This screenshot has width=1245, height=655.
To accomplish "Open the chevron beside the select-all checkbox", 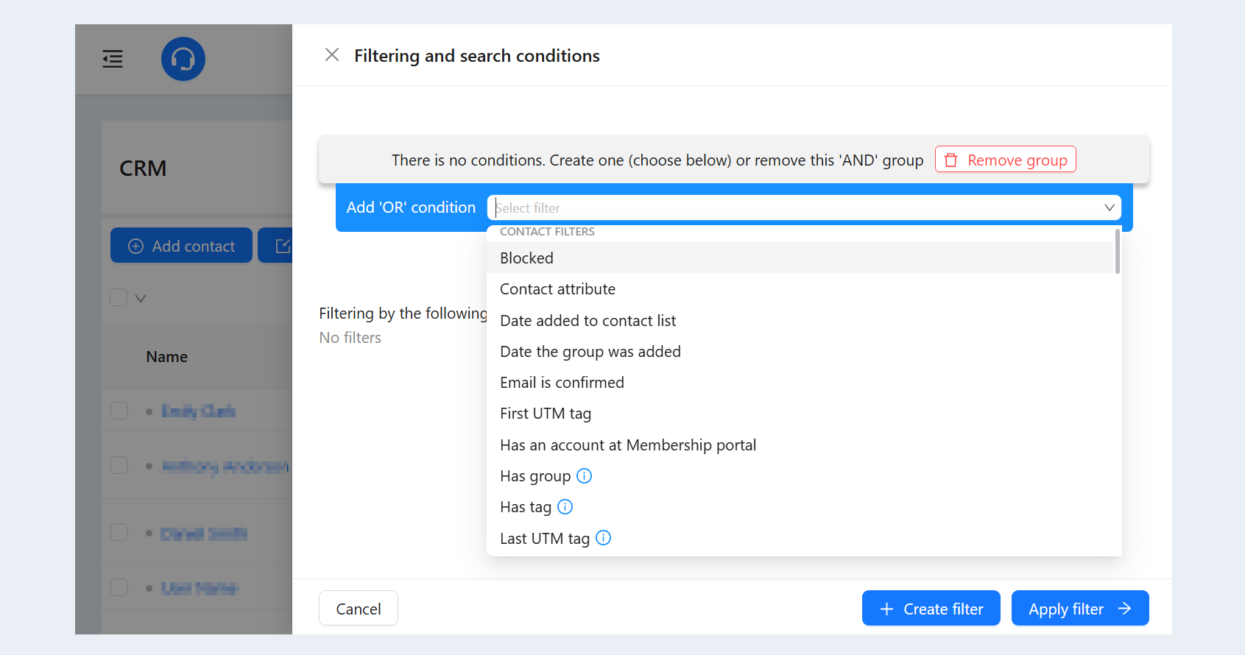I will 141,298.
